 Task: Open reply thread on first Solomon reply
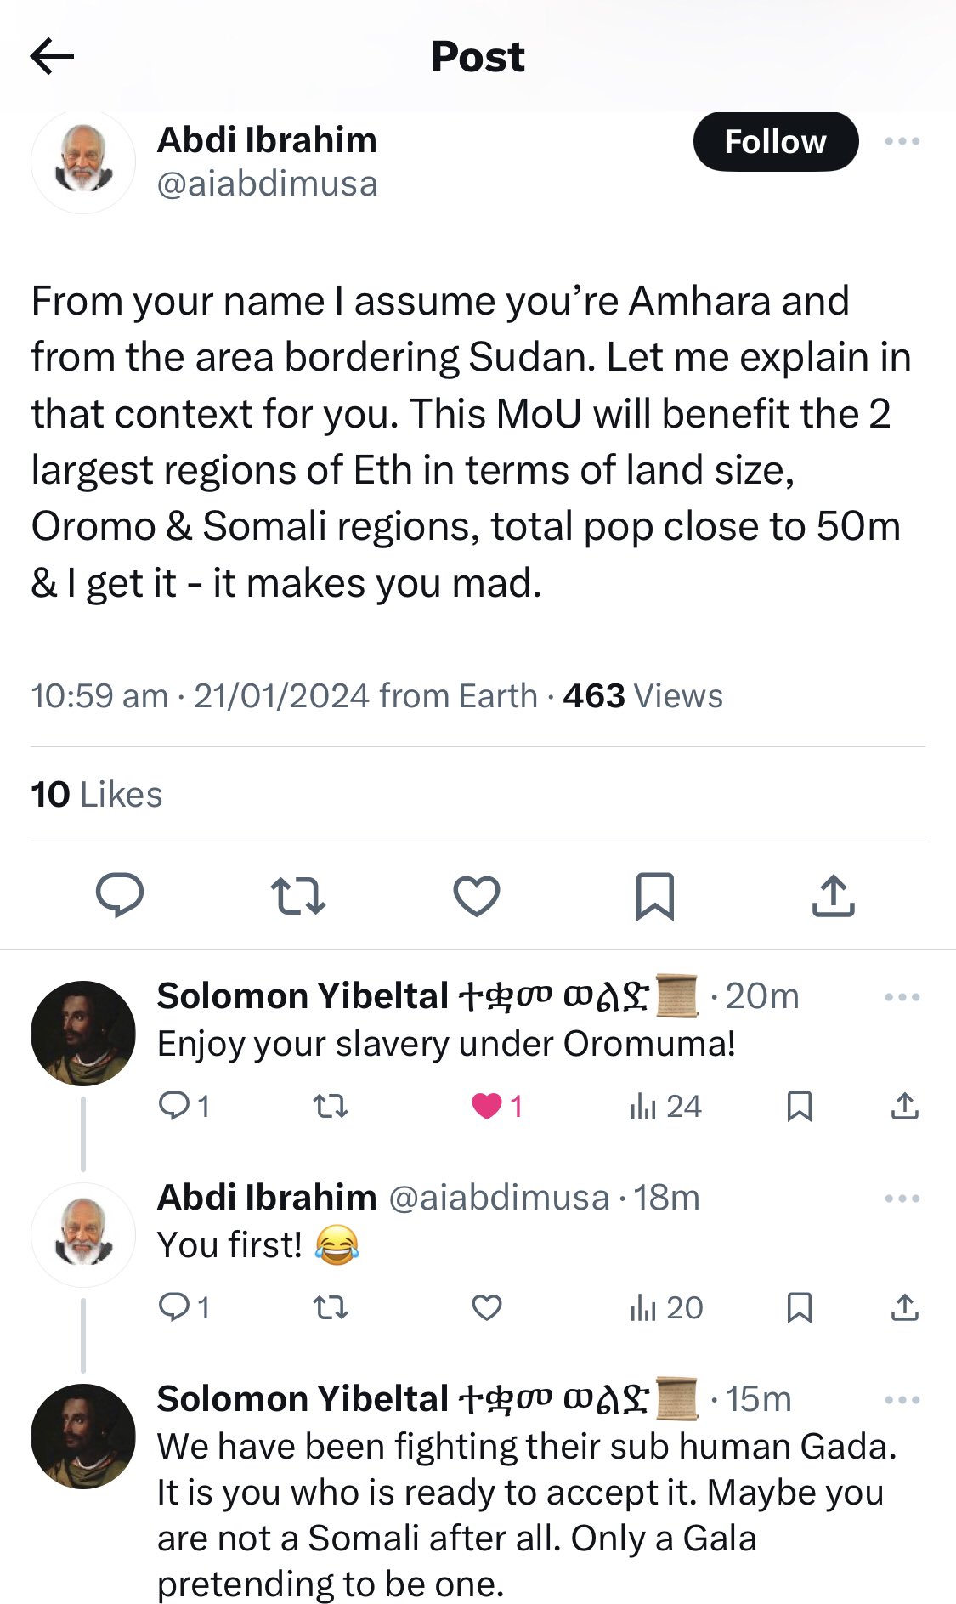tap(175, 1106)
